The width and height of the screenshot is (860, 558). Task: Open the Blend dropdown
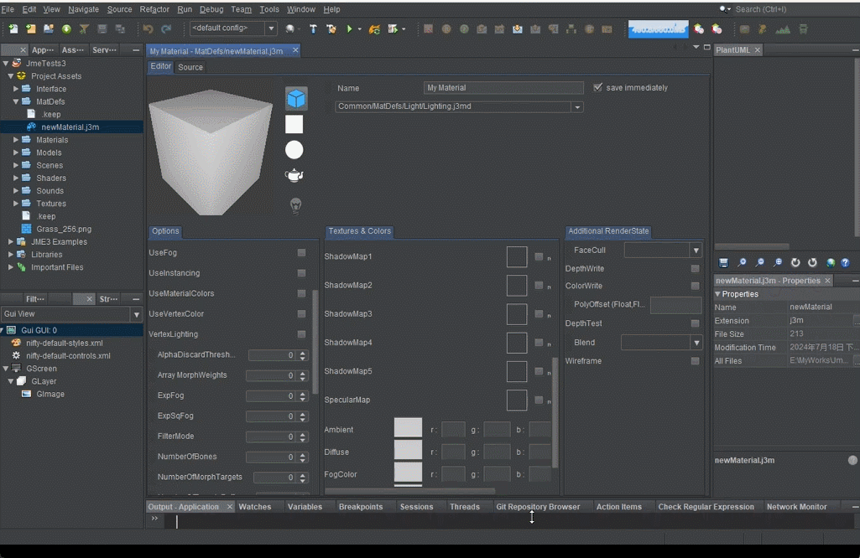coord(696,343)
